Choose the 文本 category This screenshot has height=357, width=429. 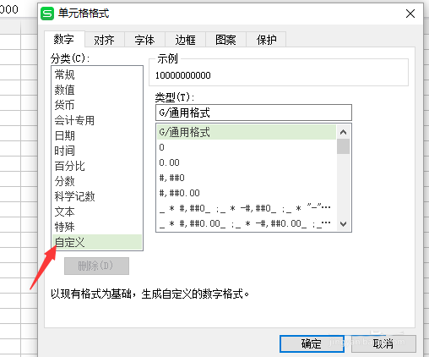(x=97, y=211)
